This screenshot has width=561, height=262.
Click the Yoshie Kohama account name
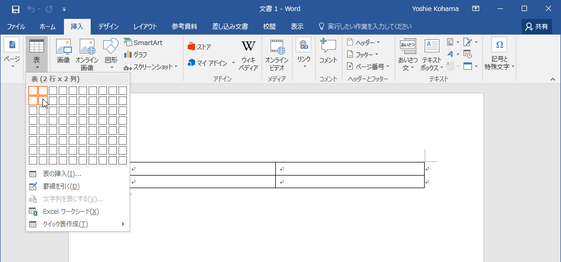pos(435,9)
